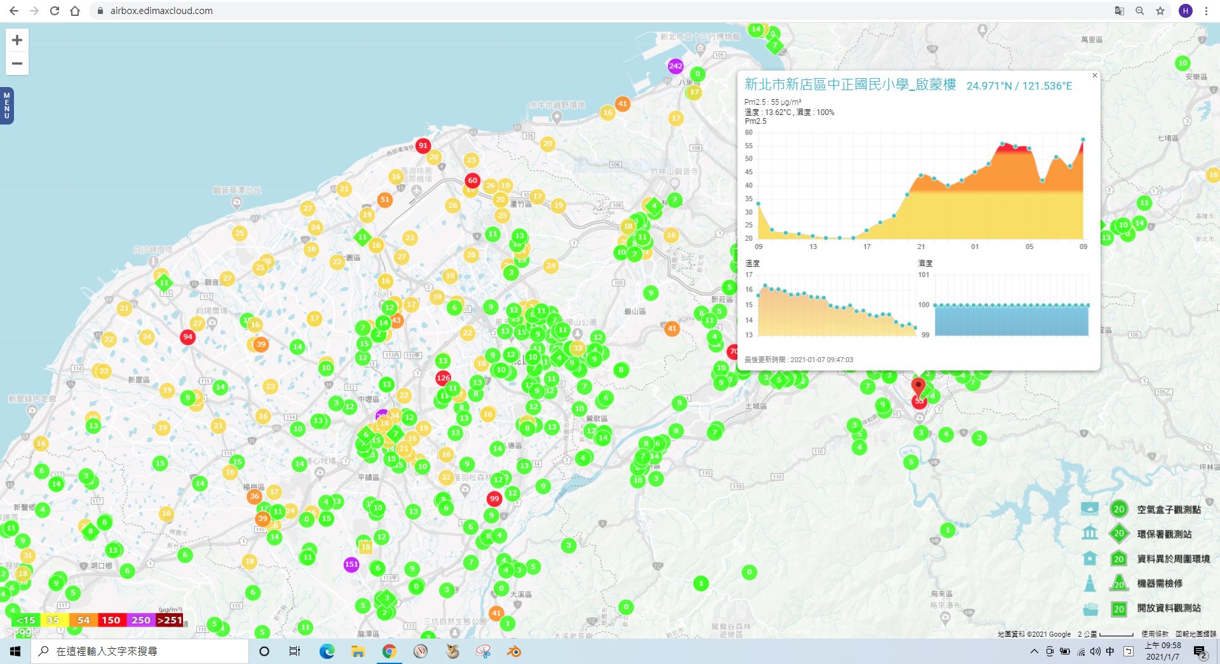Bookmark this page with the star
The image size is (1220, 664).
(1160, 11)
